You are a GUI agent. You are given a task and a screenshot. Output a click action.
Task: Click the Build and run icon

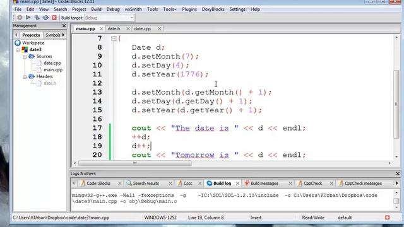[x=37, y=18]
